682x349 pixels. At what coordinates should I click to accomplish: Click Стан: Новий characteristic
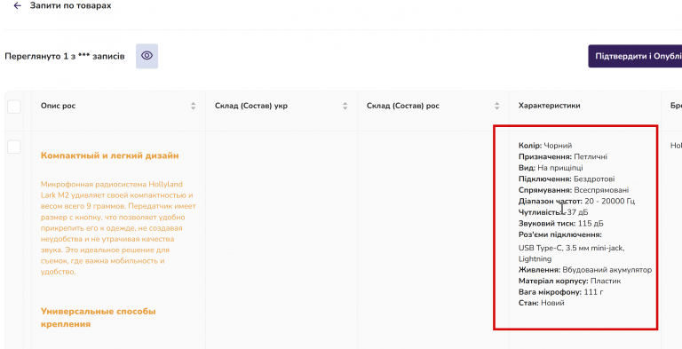click(x=542, y=304)
